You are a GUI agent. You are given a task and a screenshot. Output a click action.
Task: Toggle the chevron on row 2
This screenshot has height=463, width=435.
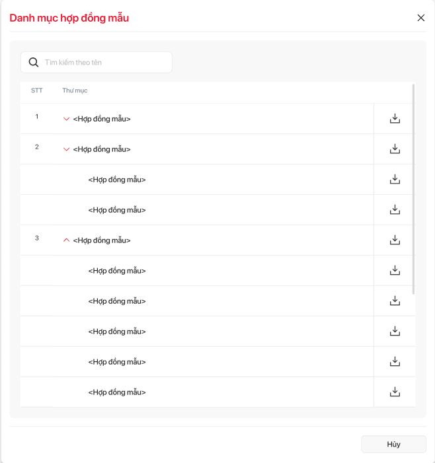(66, 149)
